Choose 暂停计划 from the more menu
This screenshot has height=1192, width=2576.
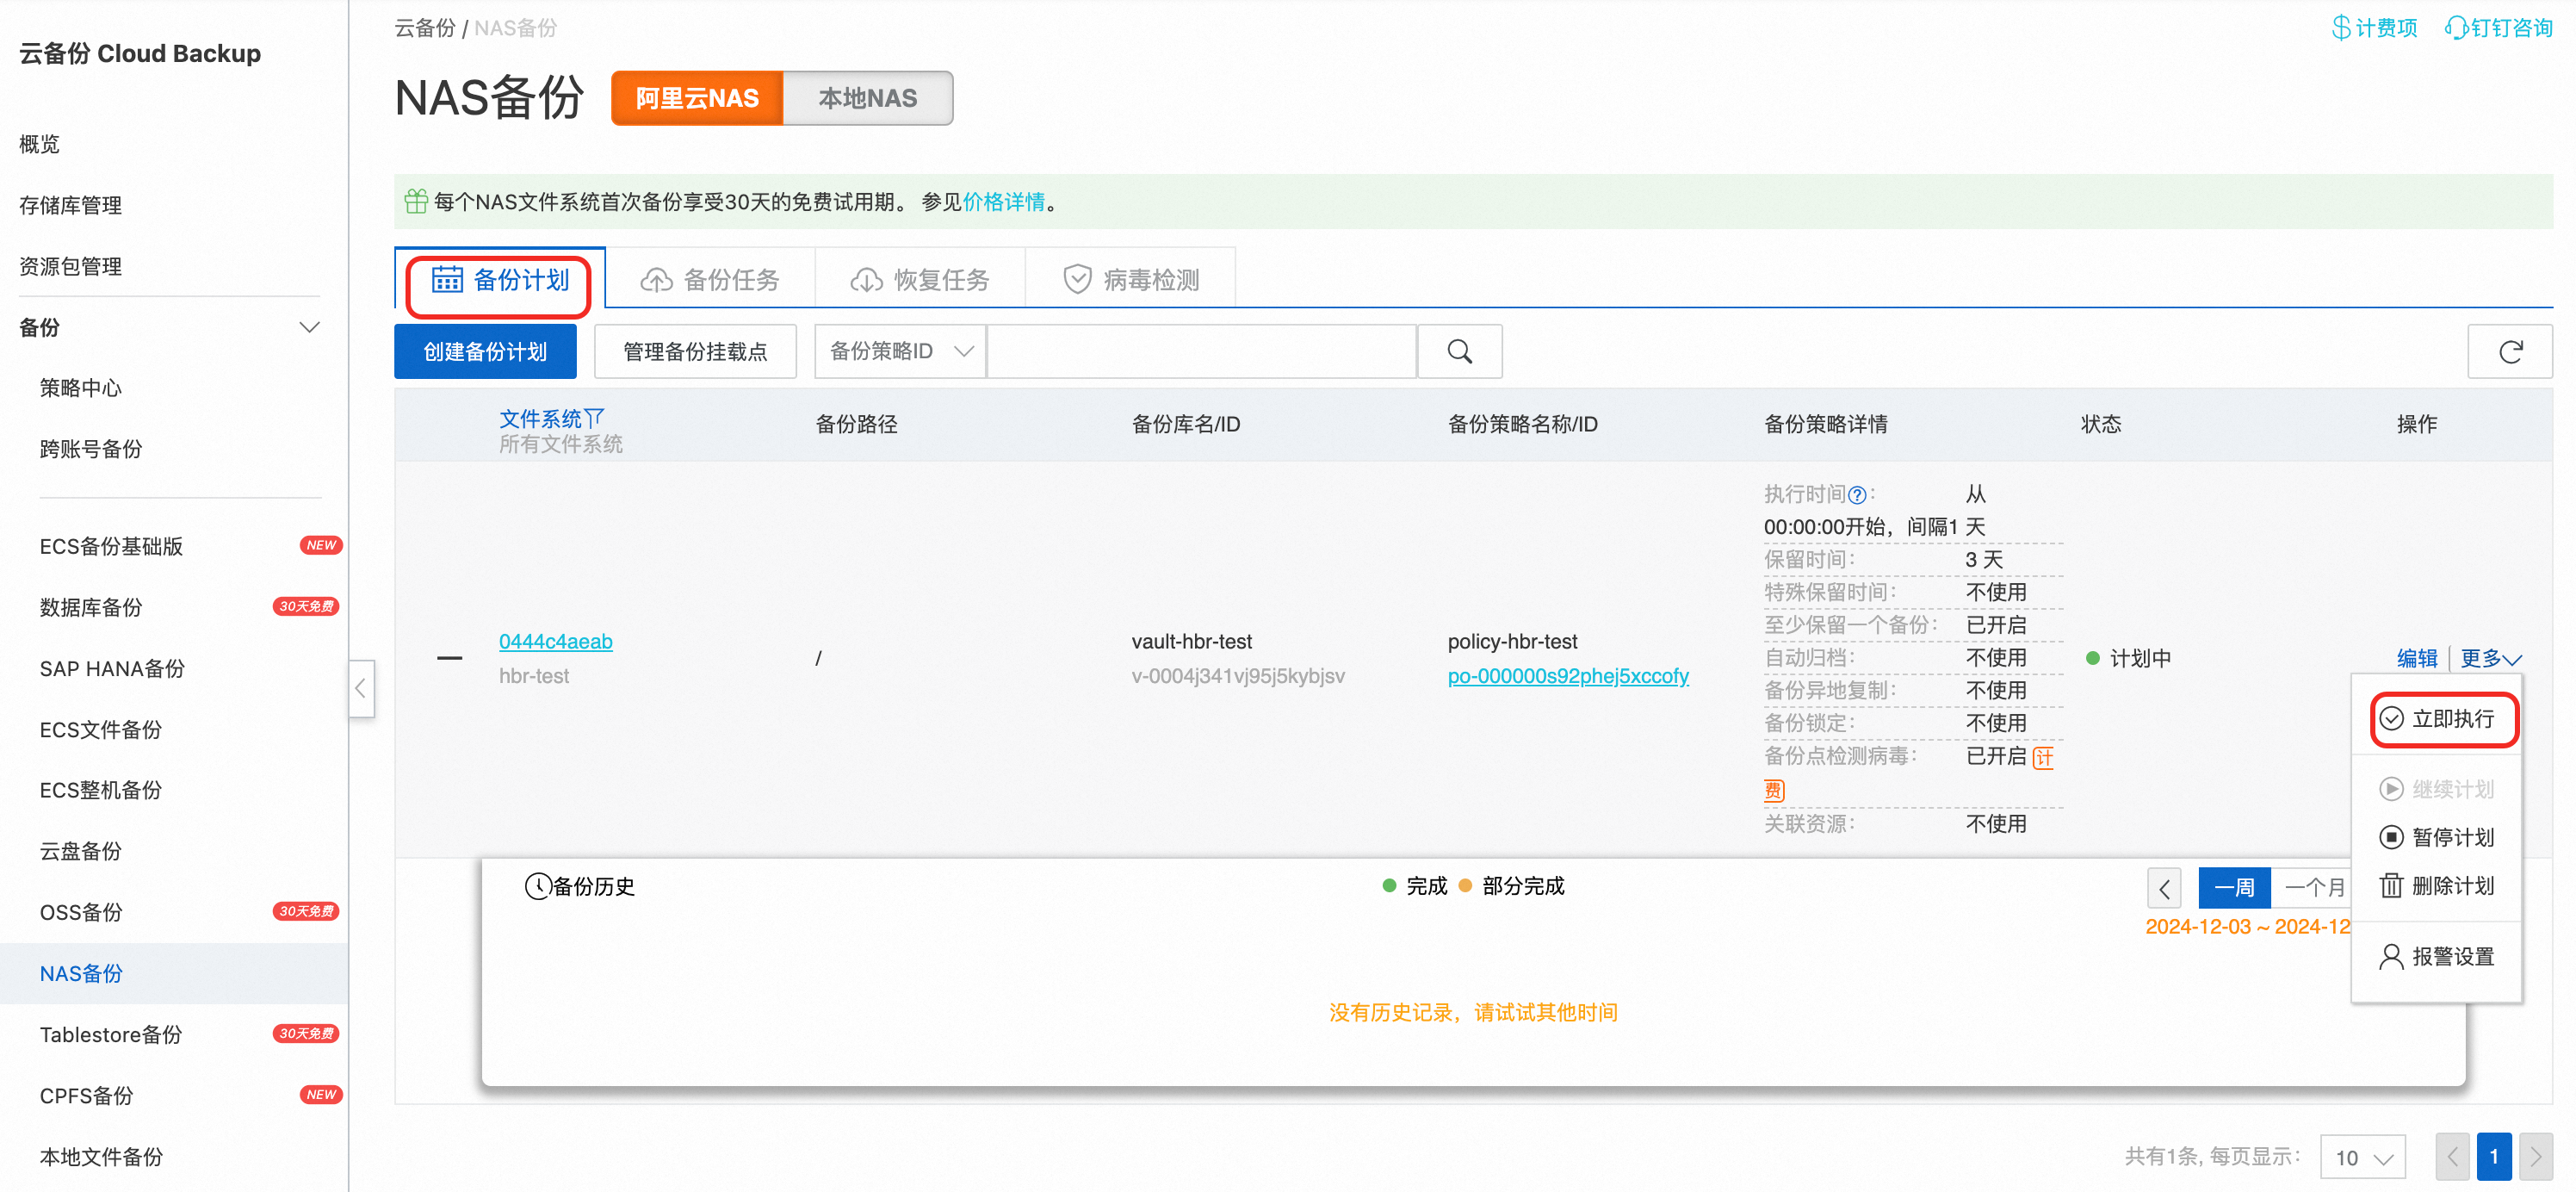coord(2451,837)
